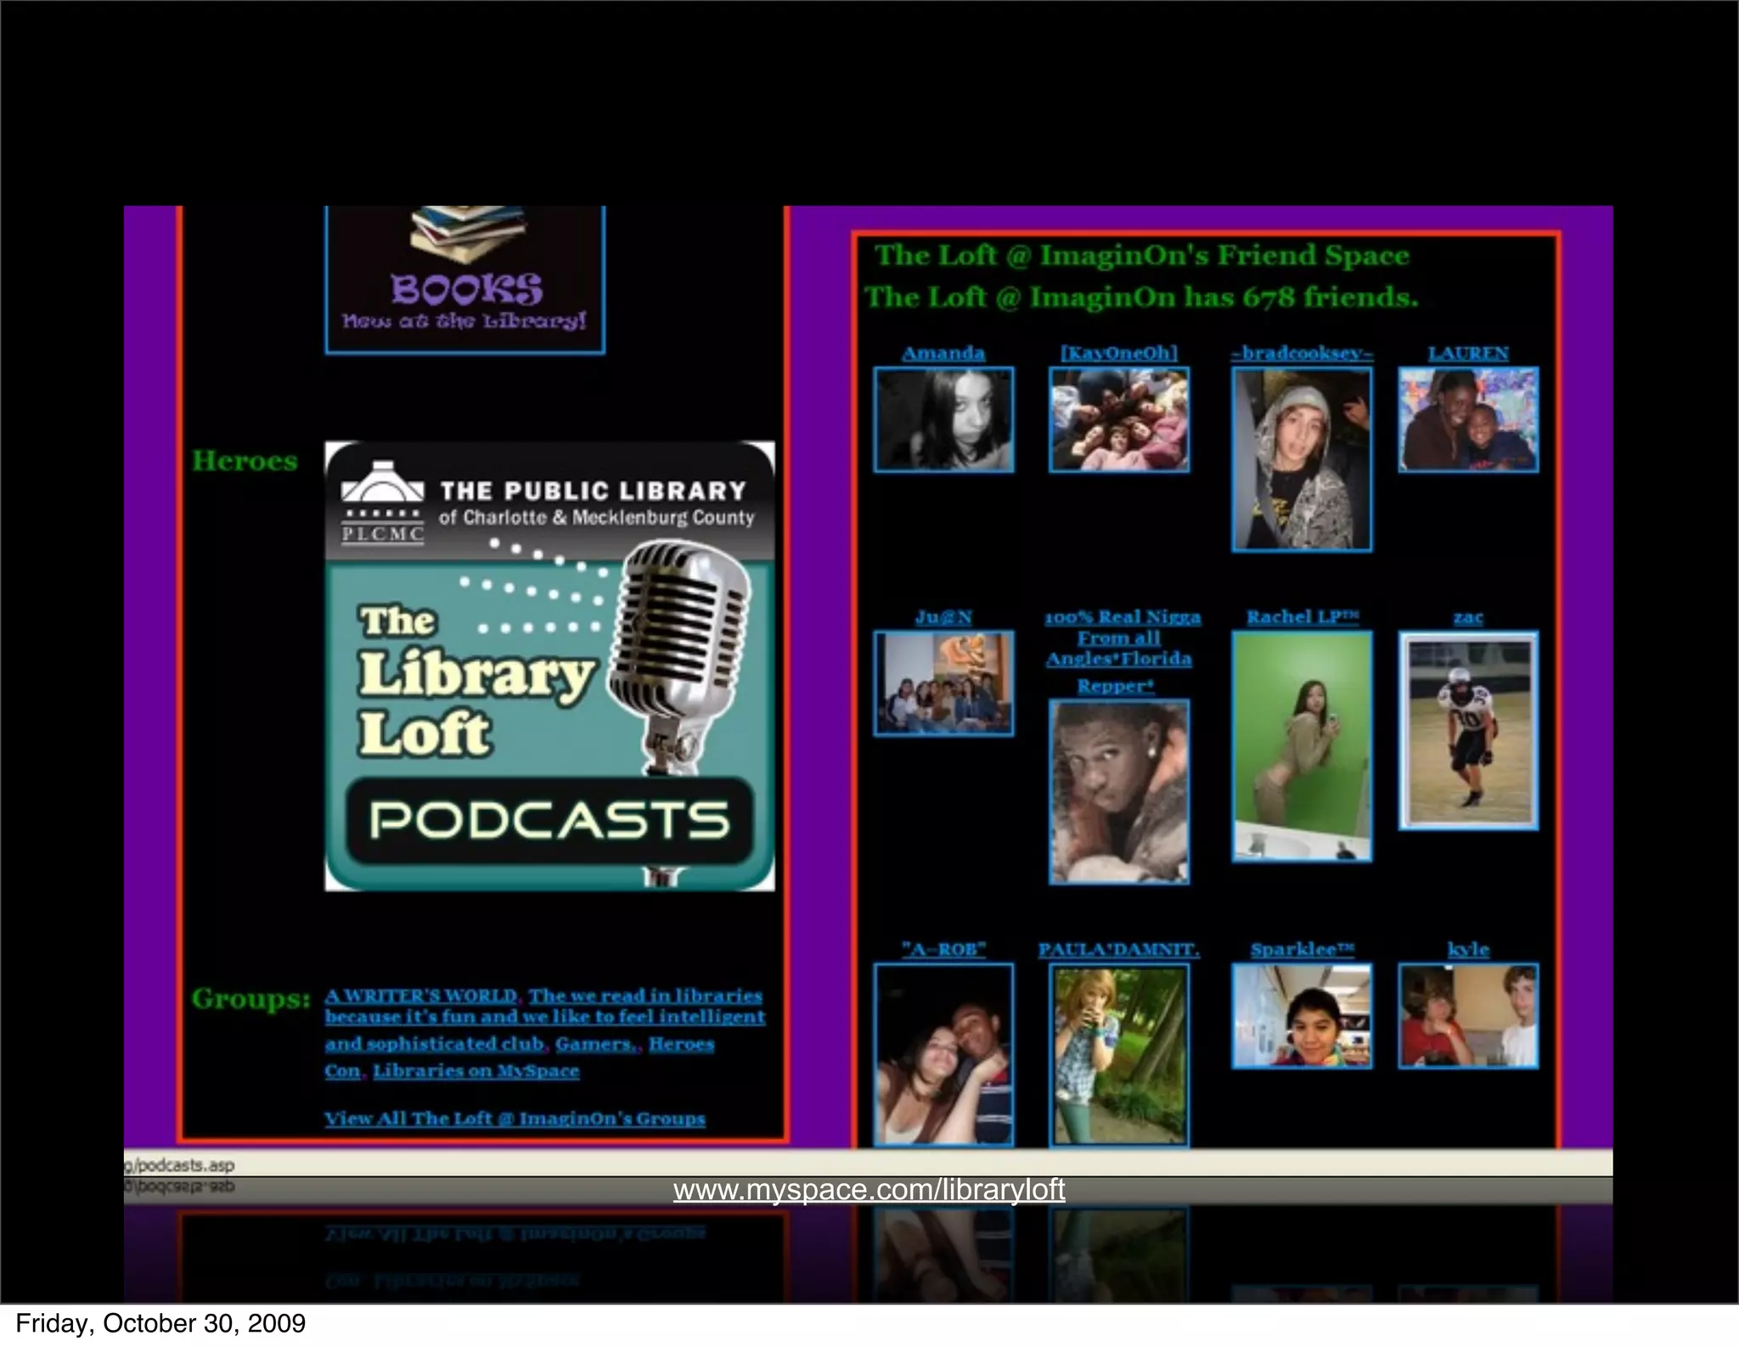Open the Sparklee profile photo

tap(1301, 1016)
